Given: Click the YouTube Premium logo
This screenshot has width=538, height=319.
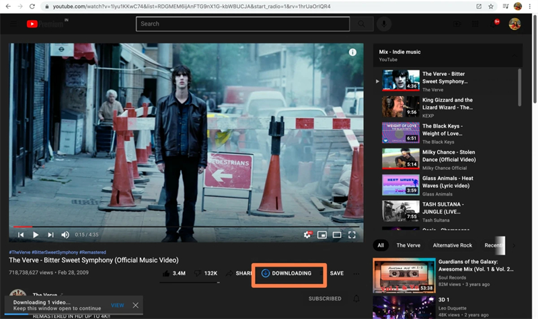Looking at the screenshot, I should 45,24.
